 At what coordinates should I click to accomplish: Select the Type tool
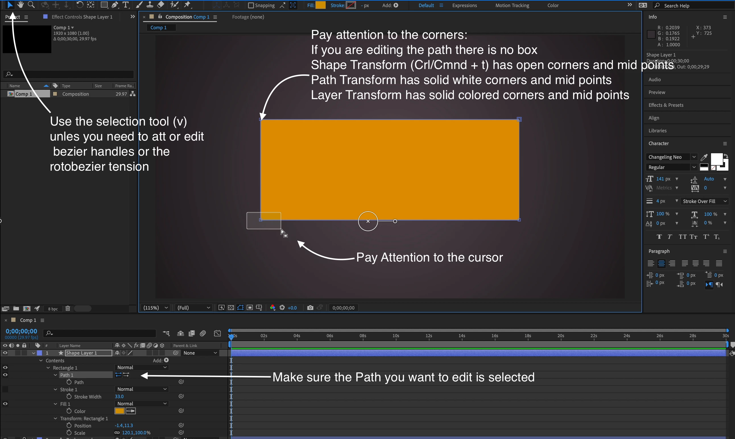coord(126,5)
